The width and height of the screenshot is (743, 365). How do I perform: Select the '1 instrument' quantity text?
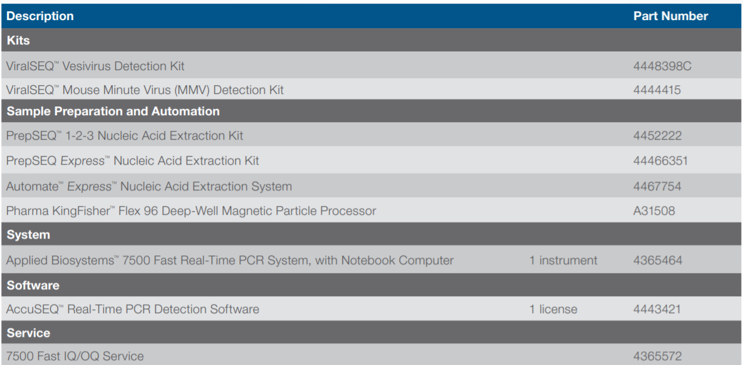click(563, 260)
